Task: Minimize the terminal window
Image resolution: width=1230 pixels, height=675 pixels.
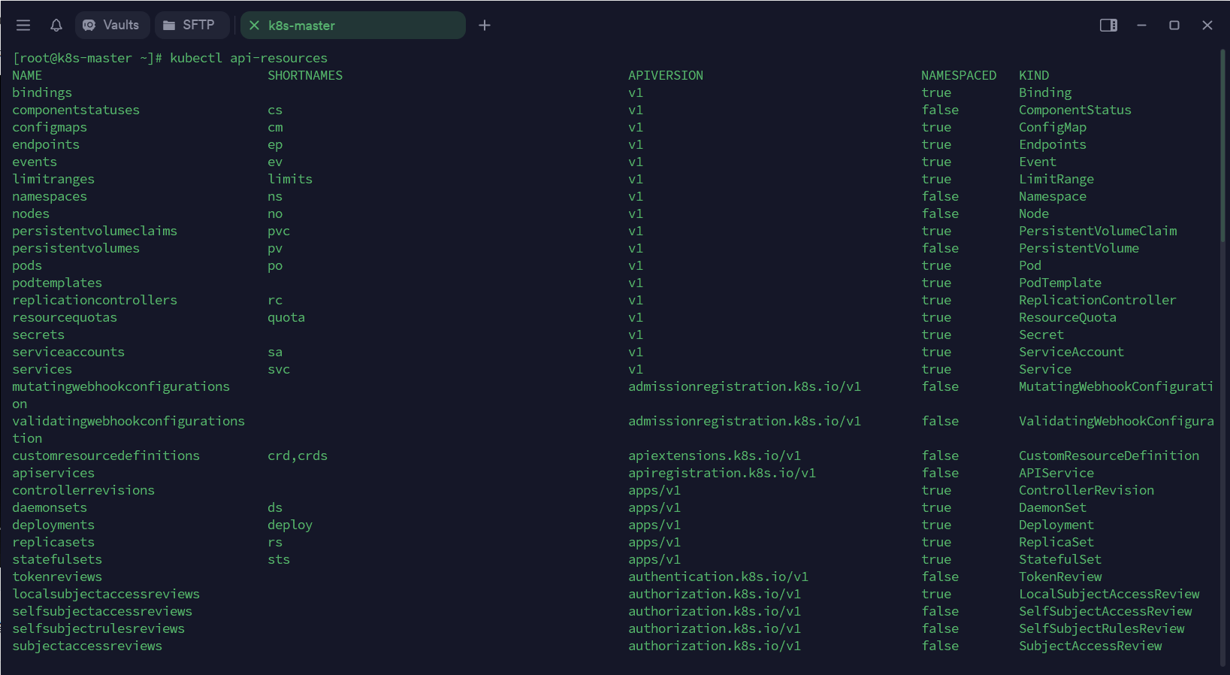Action: (x=1141, y=26)
